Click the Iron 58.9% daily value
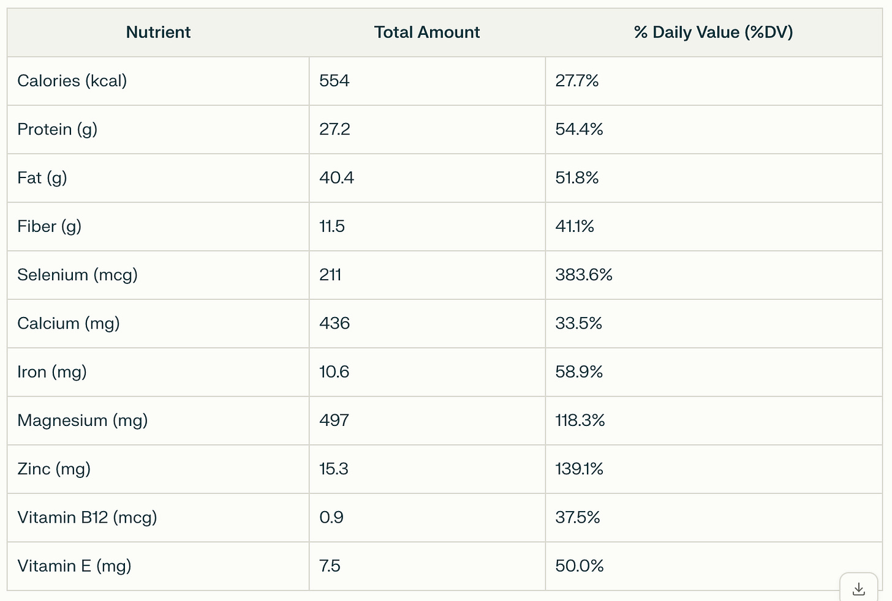Image resolution: width=892 pixels, height=601 pixels. pos(579,371)
